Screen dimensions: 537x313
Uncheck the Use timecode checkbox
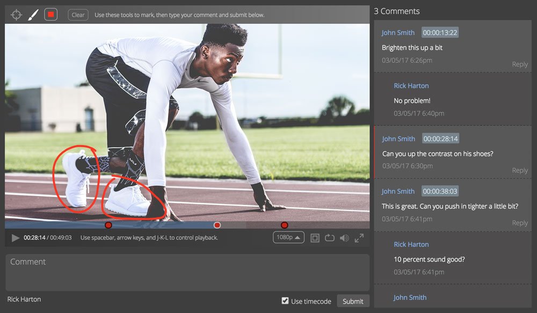[x=285, y=301]
